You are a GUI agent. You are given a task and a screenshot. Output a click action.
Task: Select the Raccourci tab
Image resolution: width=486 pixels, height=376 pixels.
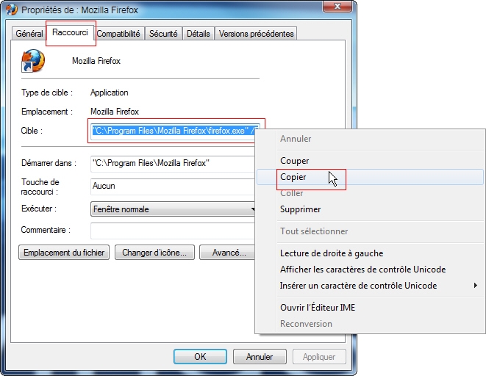tap(70, 32)
